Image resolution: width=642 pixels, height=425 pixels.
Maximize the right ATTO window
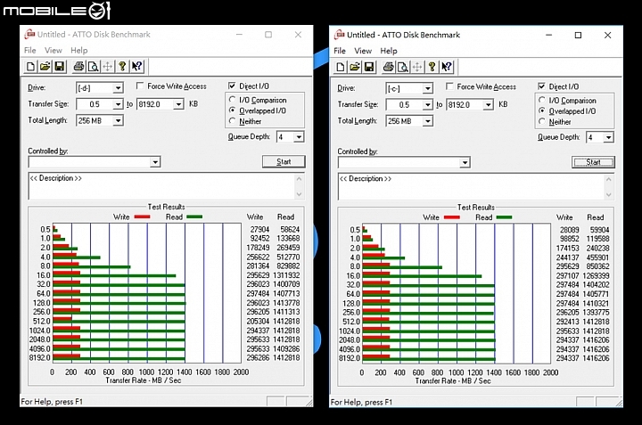(578, 35)
